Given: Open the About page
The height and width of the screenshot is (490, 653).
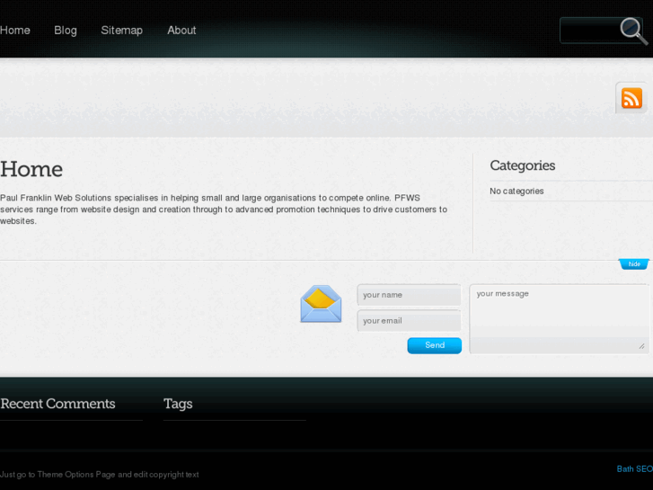Looking at the screenshot, I should pyautogui.click(x=181, y=31).
